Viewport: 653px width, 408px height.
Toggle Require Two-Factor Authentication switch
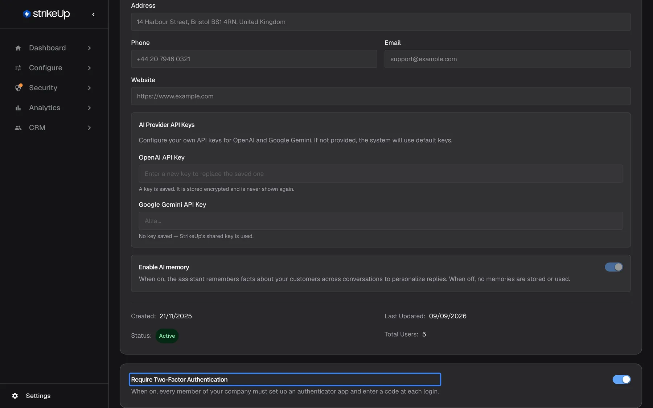click(x=621, y=379)
